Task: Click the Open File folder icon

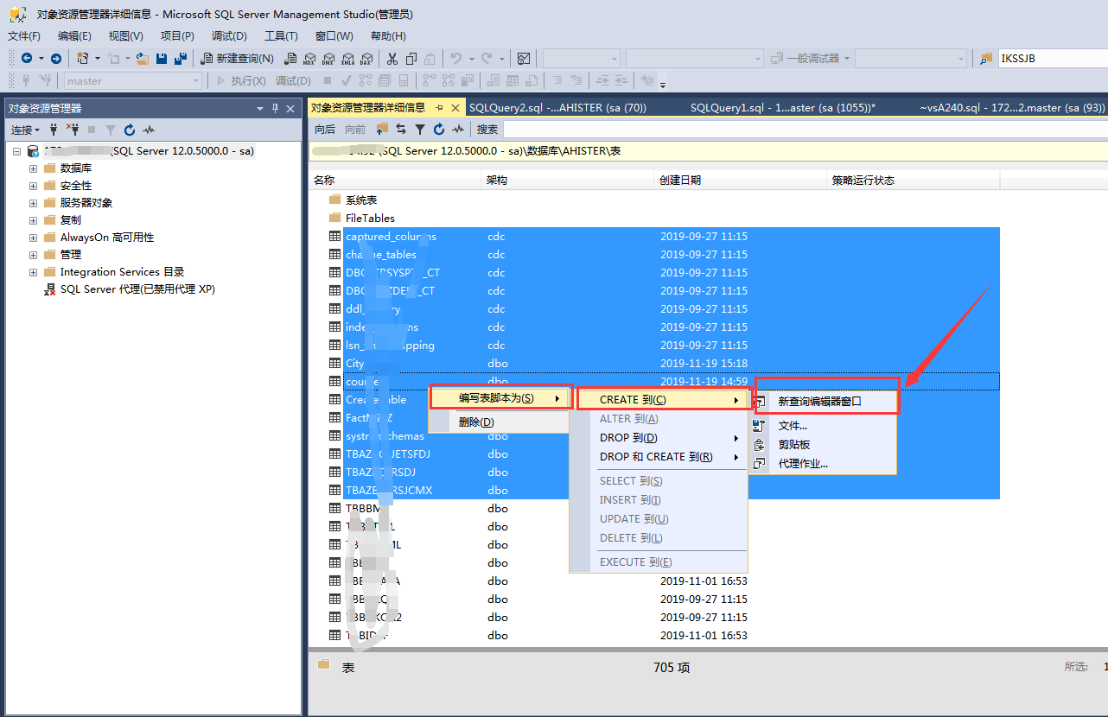Action: [142, 59]
